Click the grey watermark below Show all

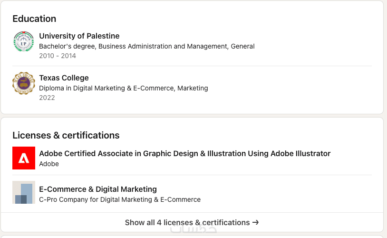pyautogui.click(x=193, y=229)
